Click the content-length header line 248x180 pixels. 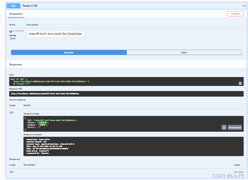pos(36,142)
